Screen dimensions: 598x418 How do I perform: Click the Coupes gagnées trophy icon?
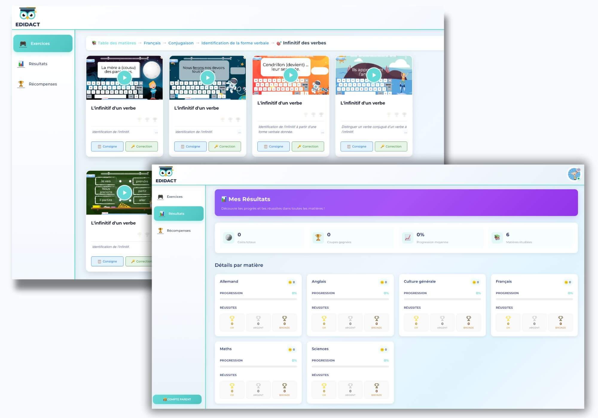[318, 237]
